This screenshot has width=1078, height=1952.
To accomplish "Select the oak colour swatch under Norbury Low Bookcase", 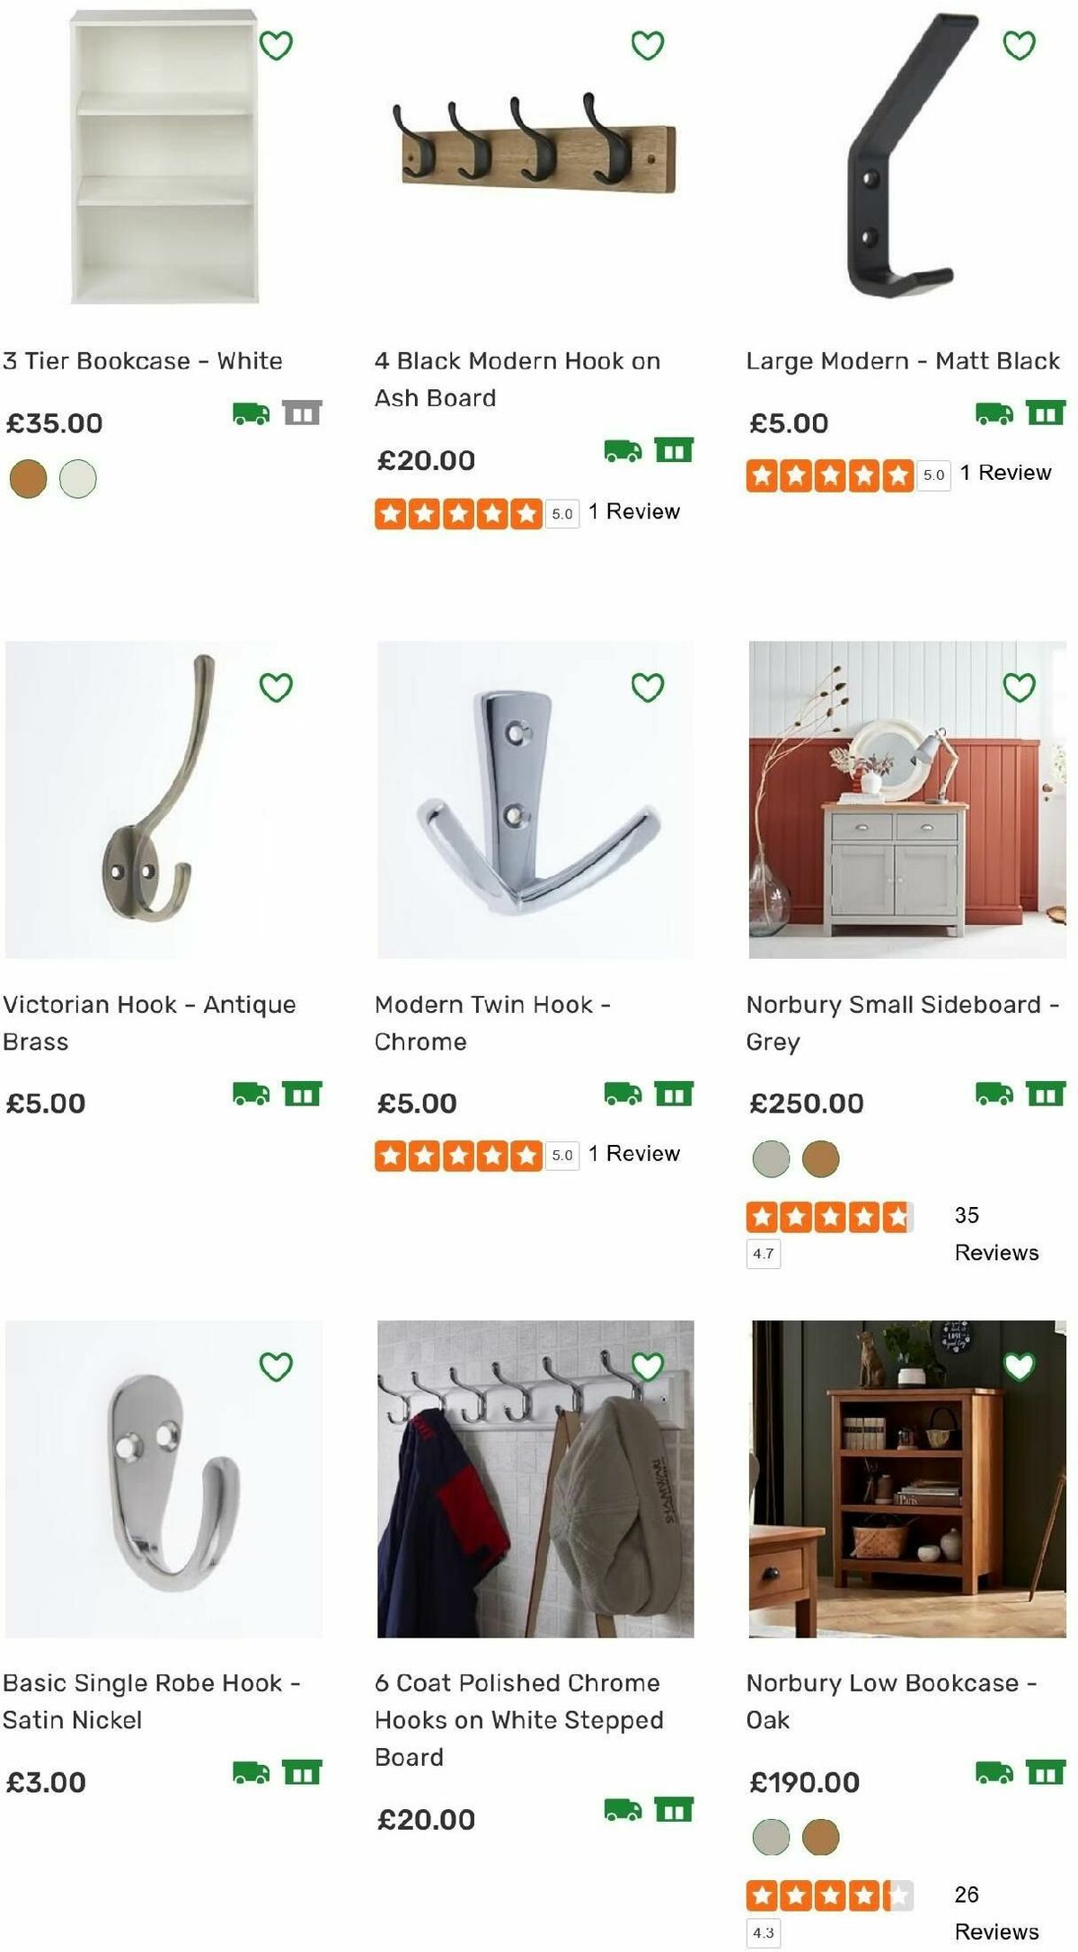I will [820, 1838].
